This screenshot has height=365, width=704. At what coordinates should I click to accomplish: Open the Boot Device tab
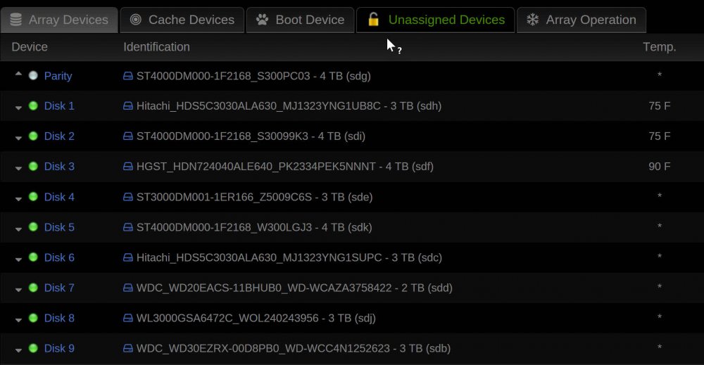click(x=300, y=20)
